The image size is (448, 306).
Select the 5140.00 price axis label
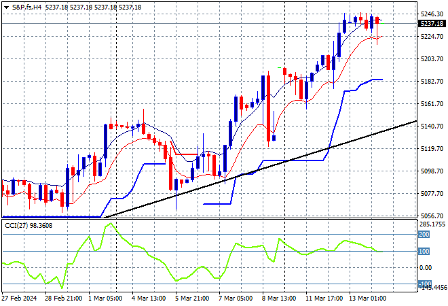432,126
